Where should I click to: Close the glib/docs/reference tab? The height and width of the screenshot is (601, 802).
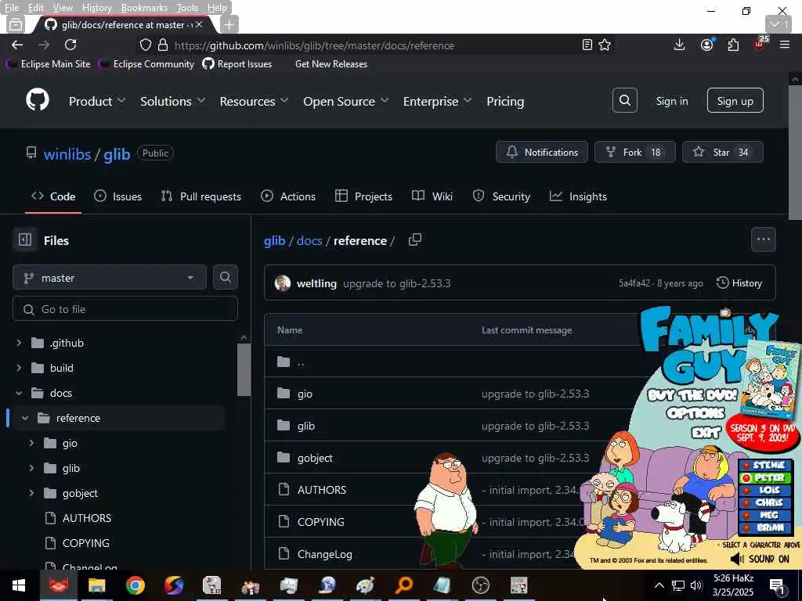[199, 24]
